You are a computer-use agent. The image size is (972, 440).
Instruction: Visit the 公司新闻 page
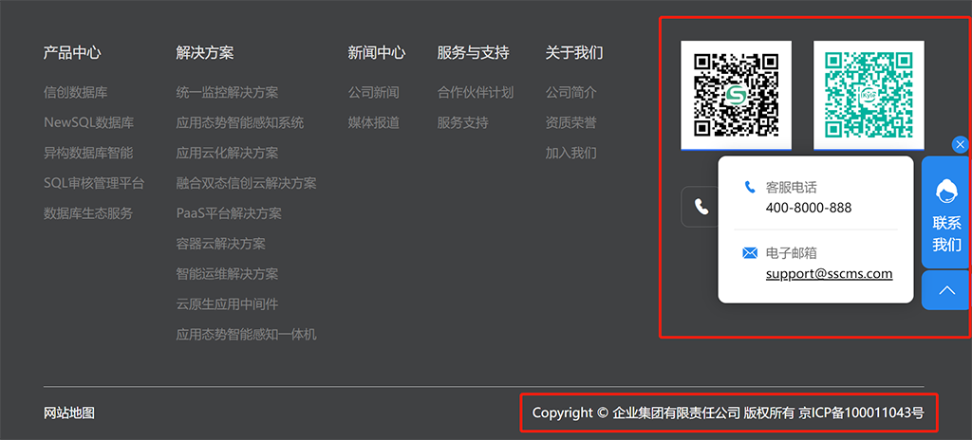point(374,92)
